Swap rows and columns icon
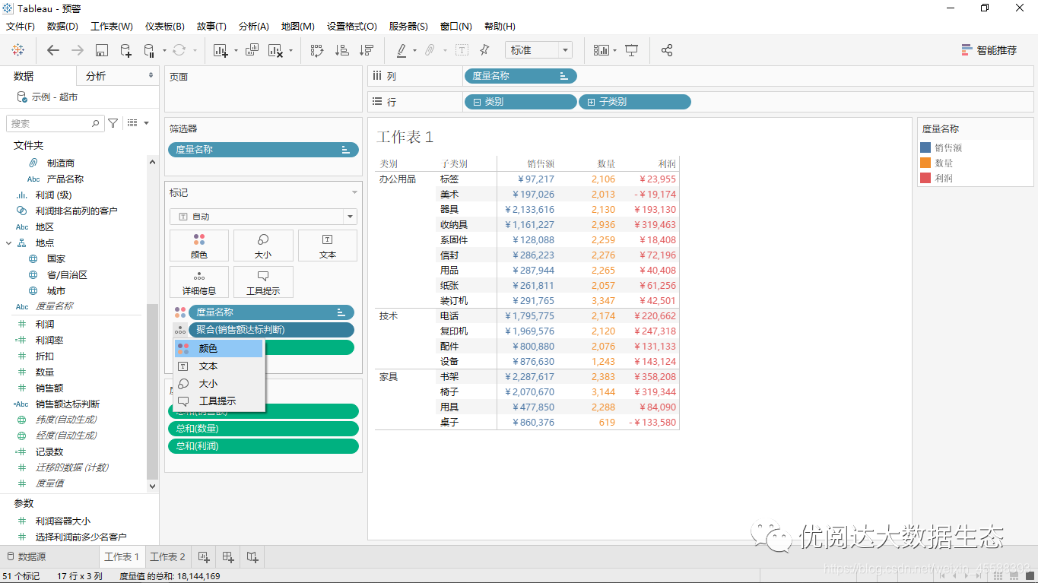Image resolution: width=1038 pixels, height=583 pixels. point(317,50)
